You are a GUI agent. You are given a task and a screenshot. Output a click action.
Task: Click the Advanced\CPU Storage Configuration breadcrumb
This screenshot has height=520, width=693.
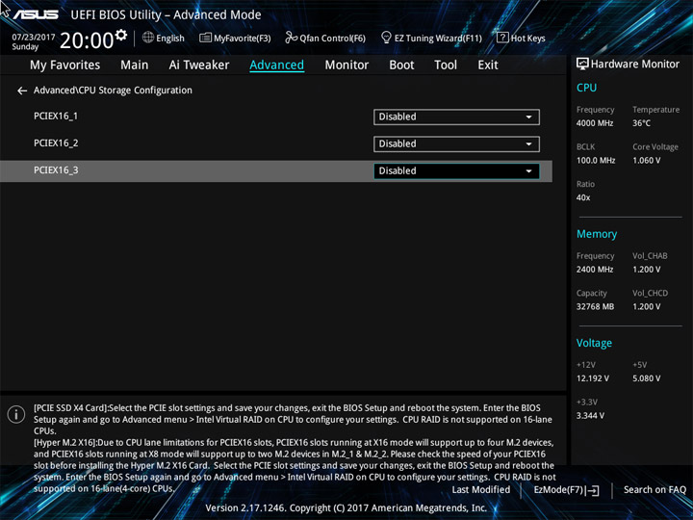point(113,91)
